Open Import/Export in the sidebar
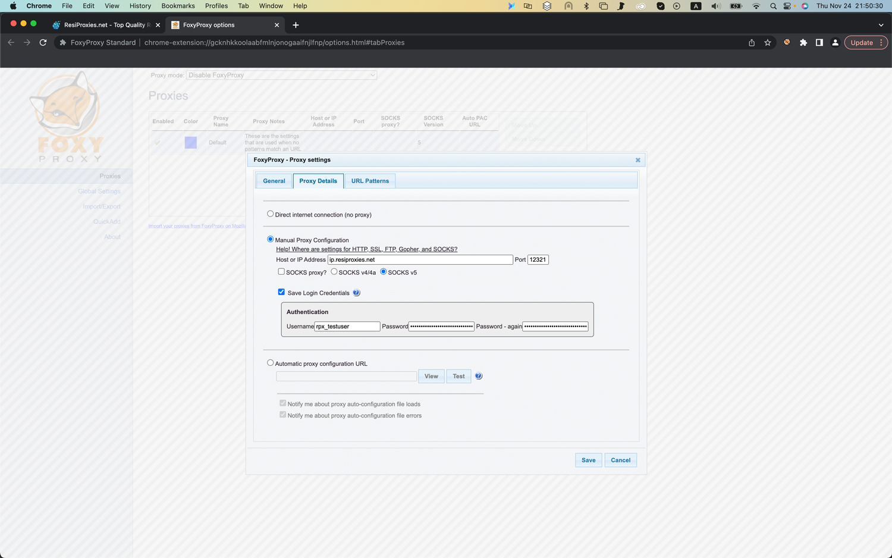Viewport: 892px width, 558px height. click(x=102, y=206)
